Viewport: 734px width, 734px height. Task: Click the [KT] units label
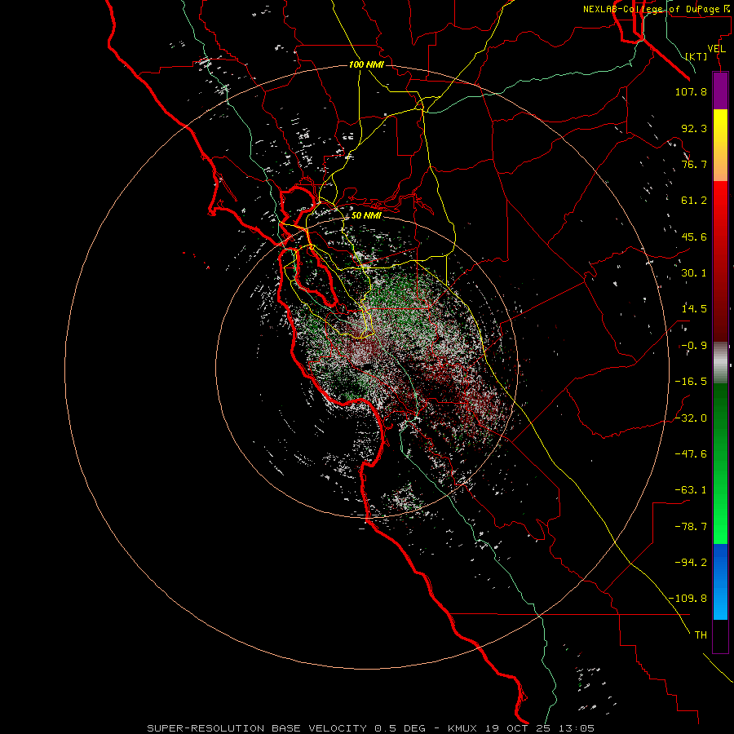[x=696, y=56]
